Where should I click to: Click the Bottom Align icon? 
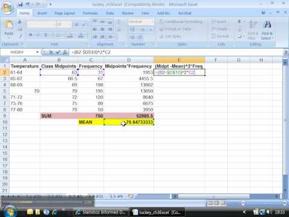(x=110, y=22)
